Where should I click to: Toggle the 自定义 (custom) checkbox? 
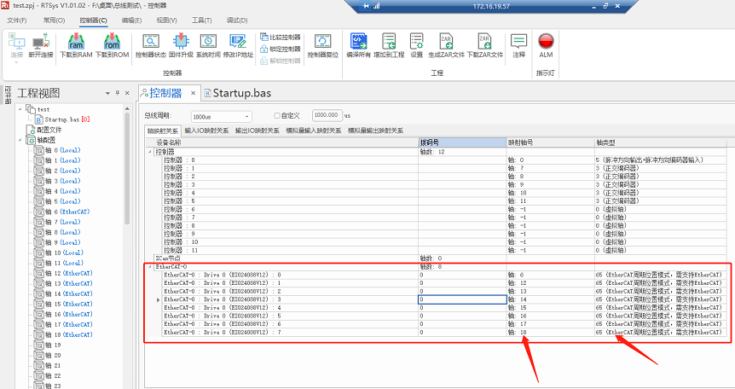[276, 115]
